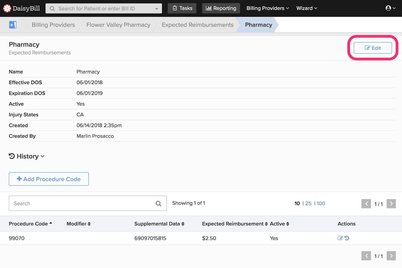Click Created By value Marlin Prosacco

[x=95, y=136]
